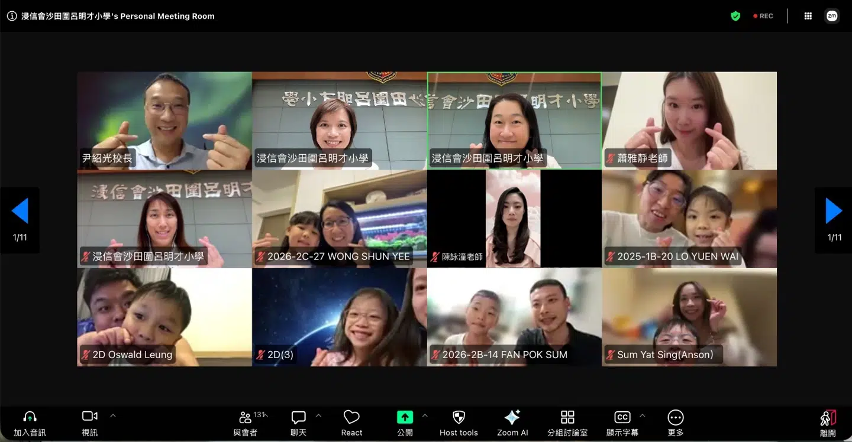This screenshot has width=852, height=442.
Task: Open the Participants panel icon
Action: [245, 417]
